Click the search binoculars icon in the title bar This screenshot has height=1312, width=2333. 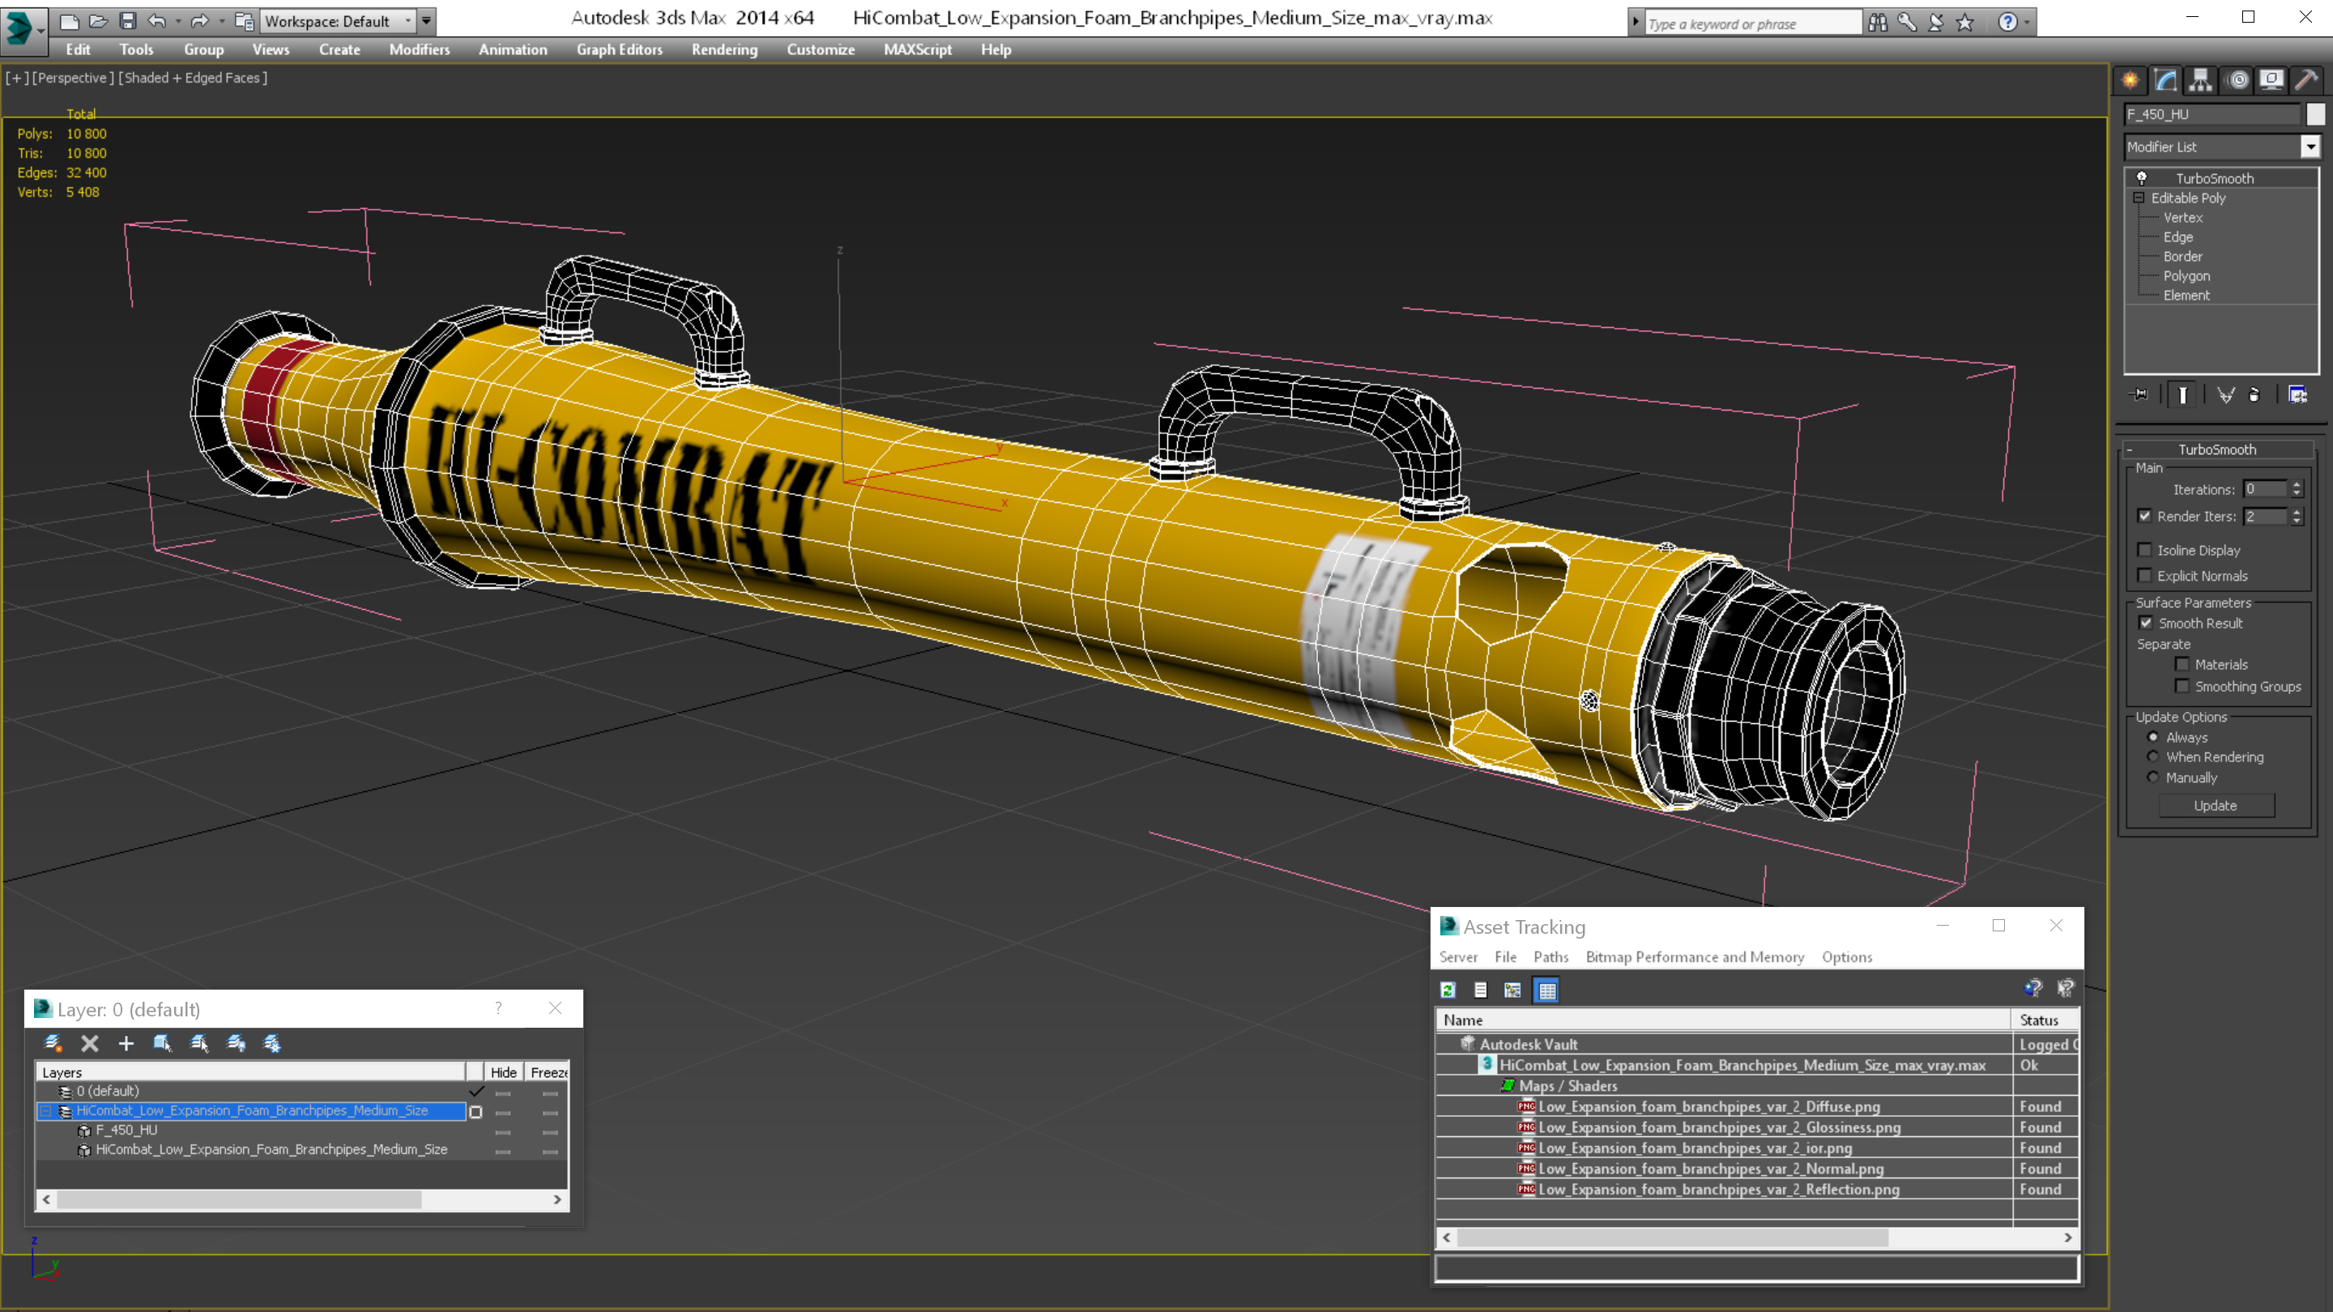click(1877, 23)
